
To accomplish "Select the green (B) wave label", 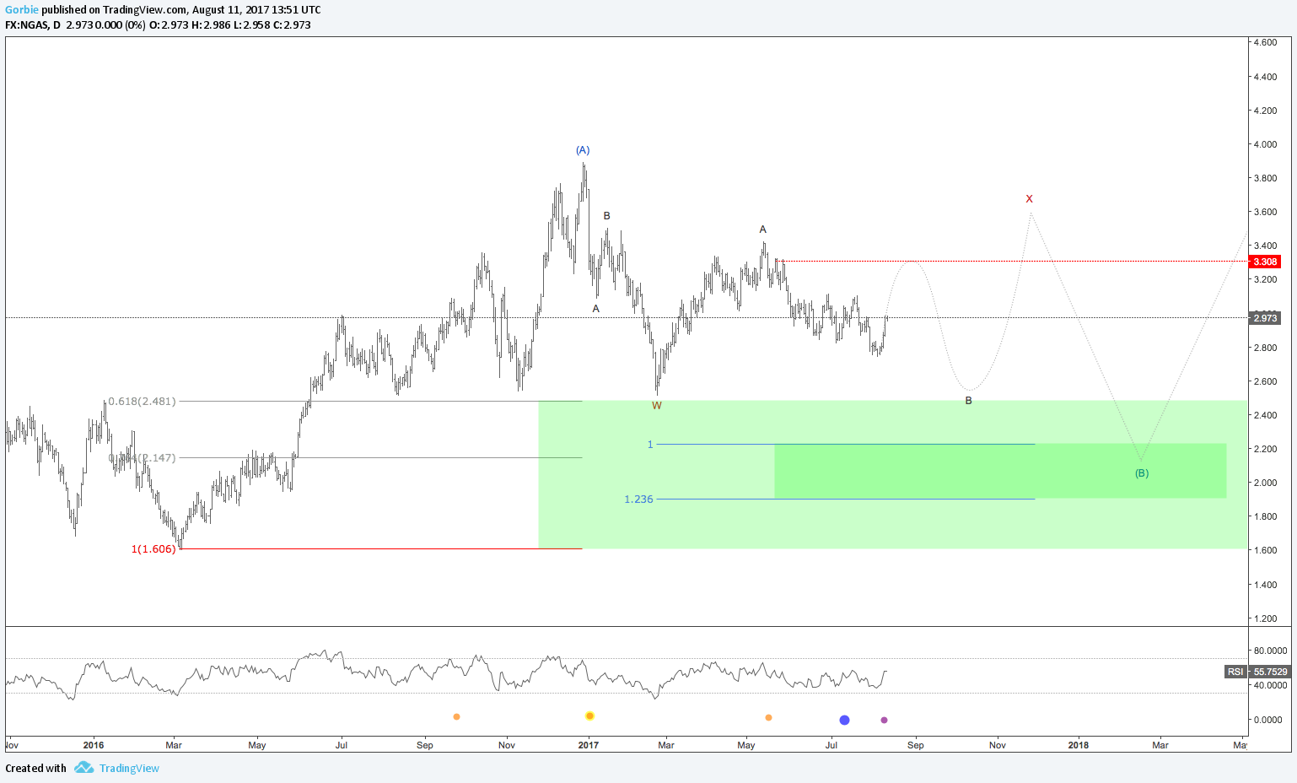I will pyautogui.click(x=1142, y=473).
